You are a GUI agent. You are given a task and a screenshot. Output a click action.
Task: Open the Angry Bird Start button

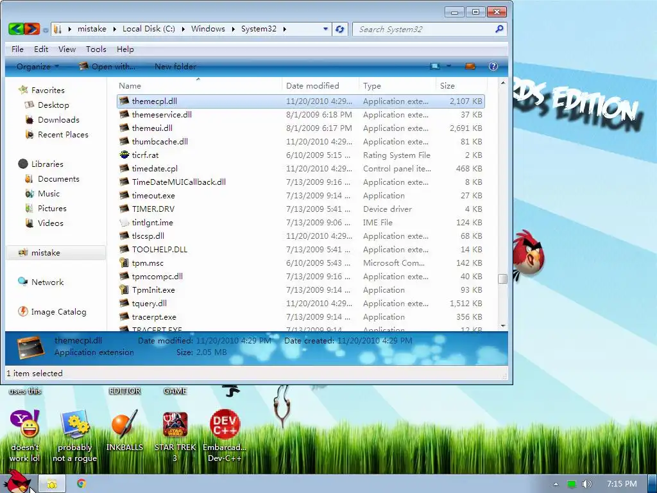(19, 482)
